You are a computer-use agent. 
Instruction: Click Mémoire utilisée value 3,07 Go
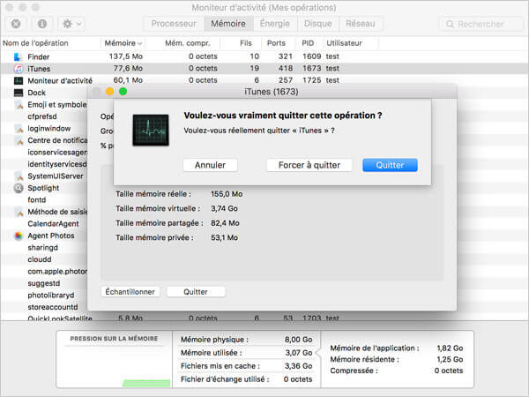pos(299,353)
